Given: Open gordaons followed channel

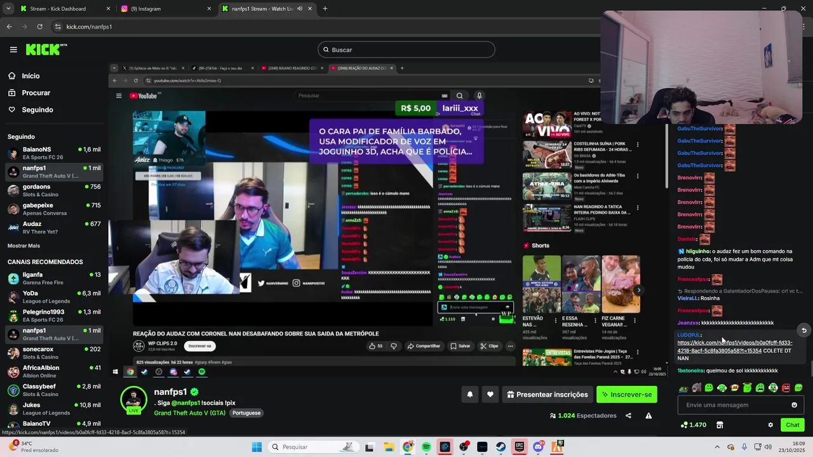Looking at the screenshot, I should pyautogui.click(x=54, y=190).
